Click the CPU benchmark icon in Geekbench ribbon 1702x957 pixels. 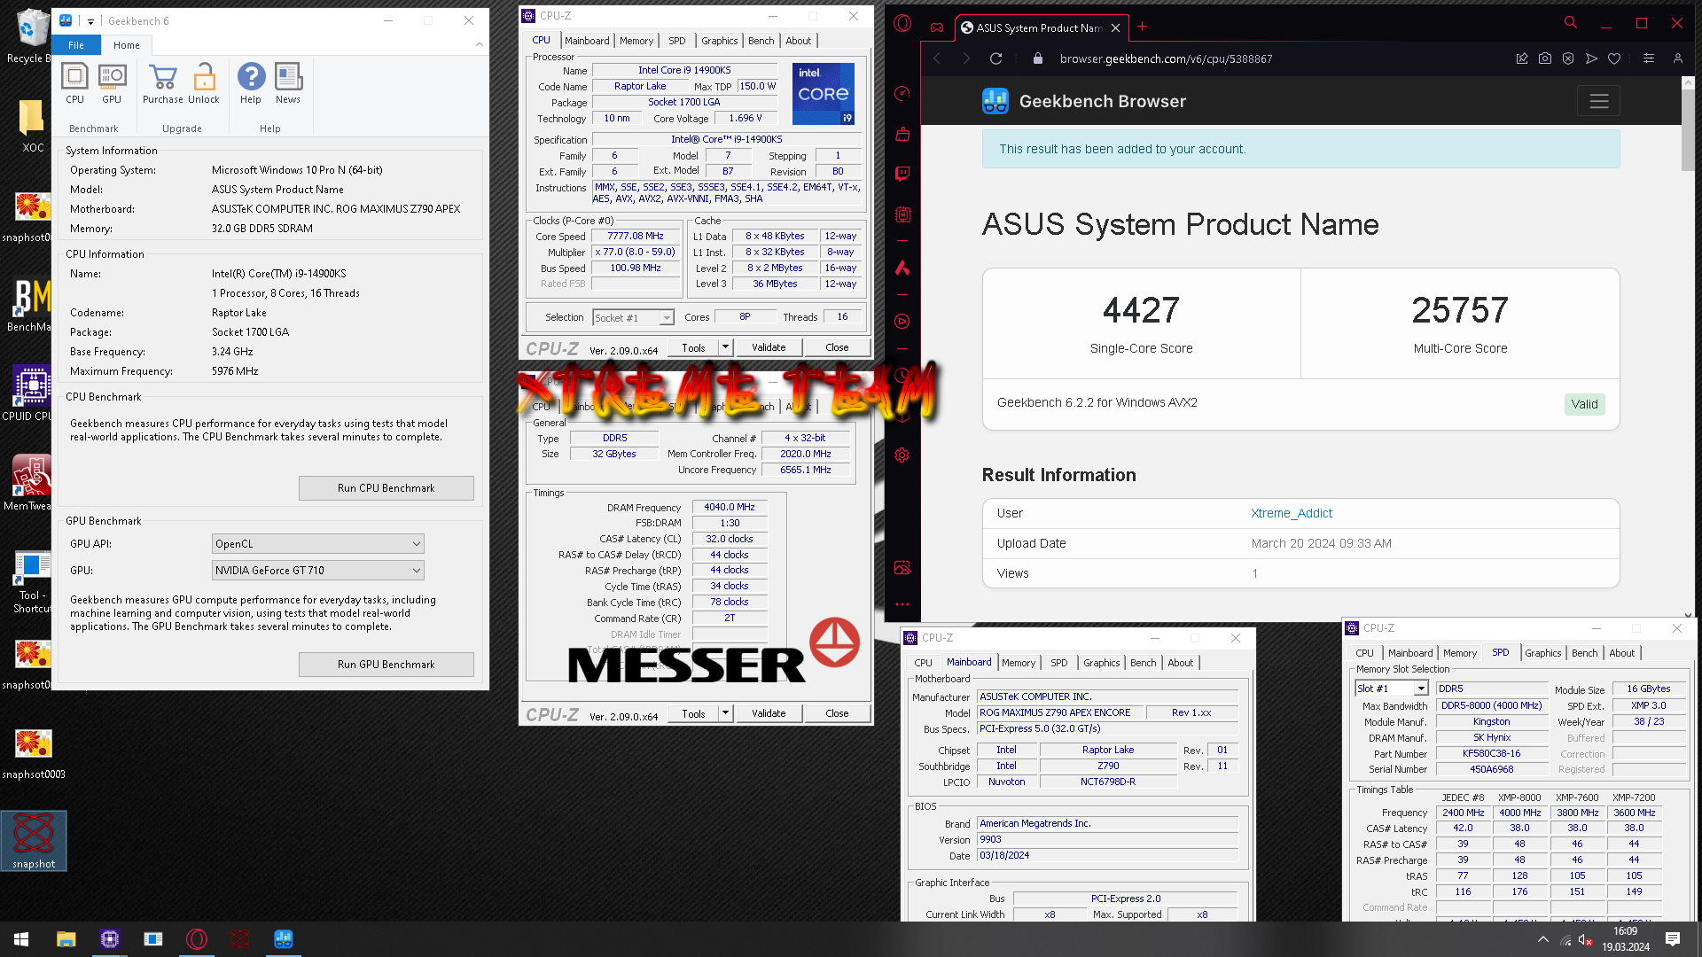(x=74, y=84)
